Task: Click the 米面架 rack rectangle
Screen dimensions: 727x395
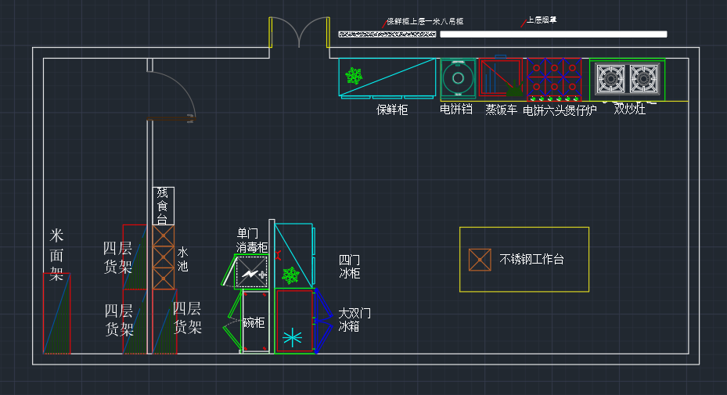Action: coord(56,313)
